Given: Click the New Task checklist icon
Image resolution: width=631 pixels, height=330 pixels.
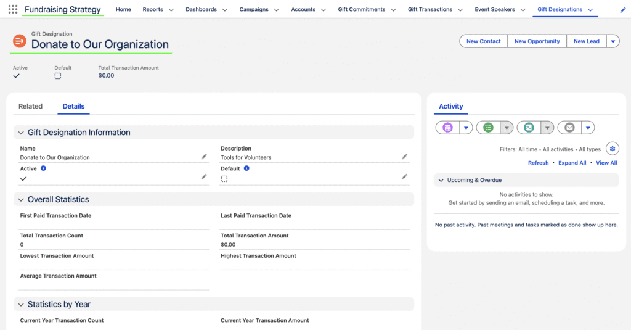Looking at the screenshot, I should tap(488, 128).
